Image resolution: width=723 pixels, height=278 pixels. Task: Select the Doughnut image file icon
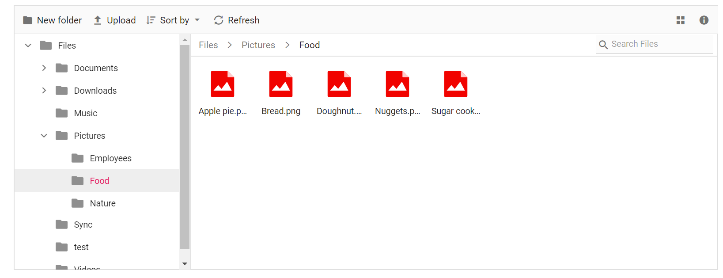pos(339,84)
